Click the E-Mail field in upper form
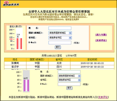The height and width of the screenshot is (101, 117). pos(60,42)
